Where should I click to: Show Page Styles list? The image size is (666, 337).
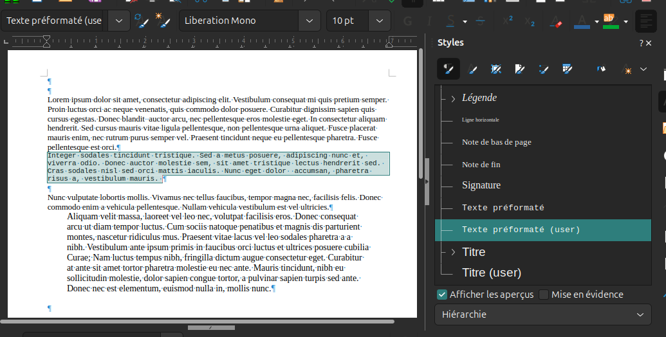(x=520, y=69)
